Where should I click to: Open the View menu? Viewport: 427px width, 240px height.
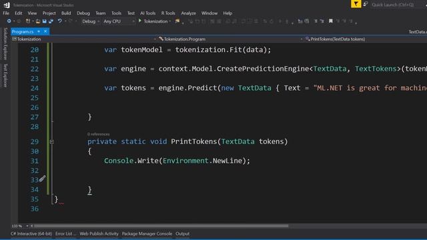pos(32,13)
